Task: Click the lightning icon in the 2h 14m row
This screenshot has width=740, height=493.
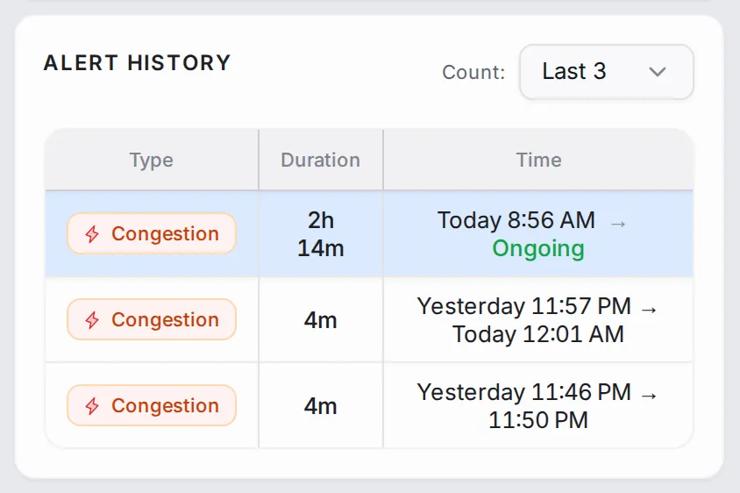Action: click(x=92, y=233)
